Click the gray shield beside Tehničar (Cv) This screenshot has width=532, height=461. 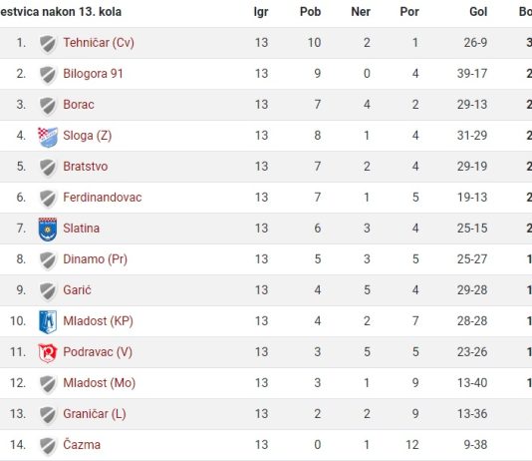[x=48, y=44]
